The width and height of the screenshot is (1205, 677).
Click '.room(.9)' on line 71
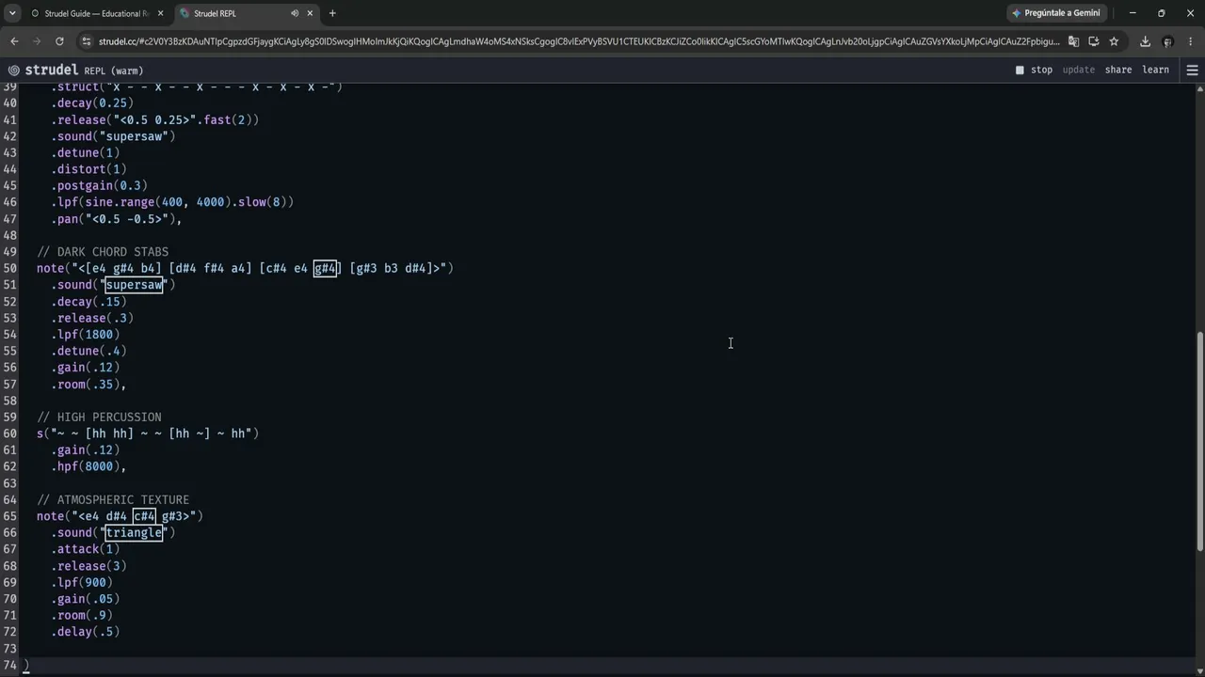[x=82, y=616]
